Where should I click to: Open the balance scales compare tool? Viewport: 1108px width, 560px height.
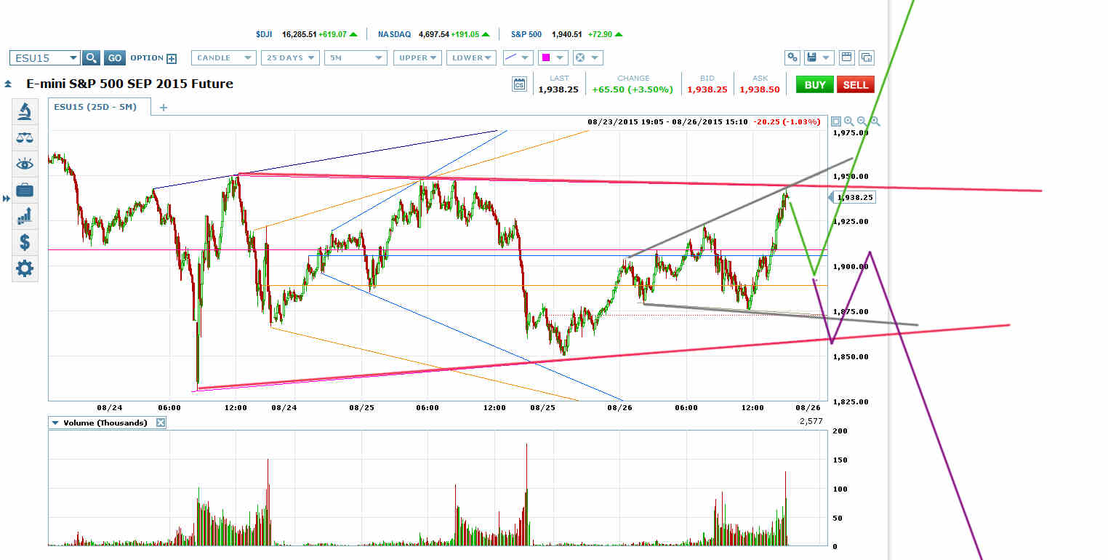click(25, 137)
